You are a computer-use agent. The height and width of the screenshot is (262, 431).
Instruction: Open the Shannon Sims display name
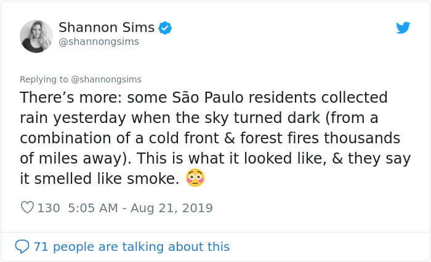[x=107, y=27]
